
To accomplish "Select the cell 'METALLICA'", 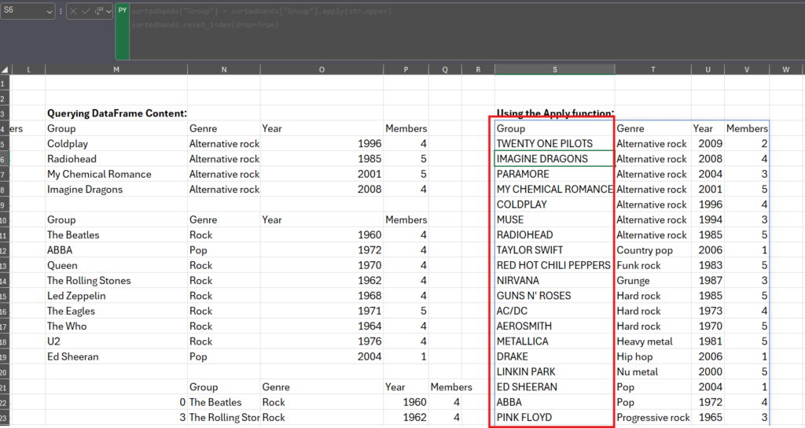I will coord(554,341).
